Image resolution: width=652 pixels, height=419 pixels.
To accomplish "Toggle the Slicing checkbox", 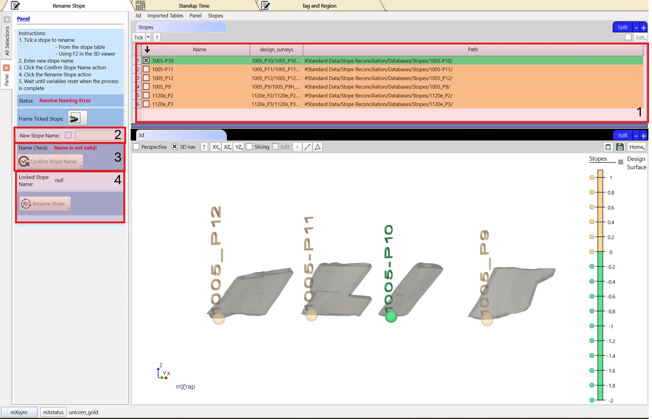I will (250, 147).
